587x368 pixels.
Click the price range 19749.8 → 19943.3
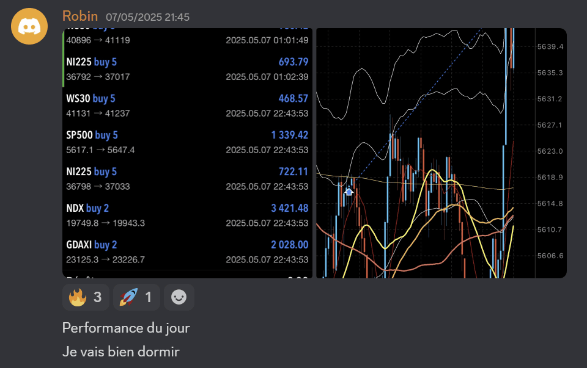106,223
